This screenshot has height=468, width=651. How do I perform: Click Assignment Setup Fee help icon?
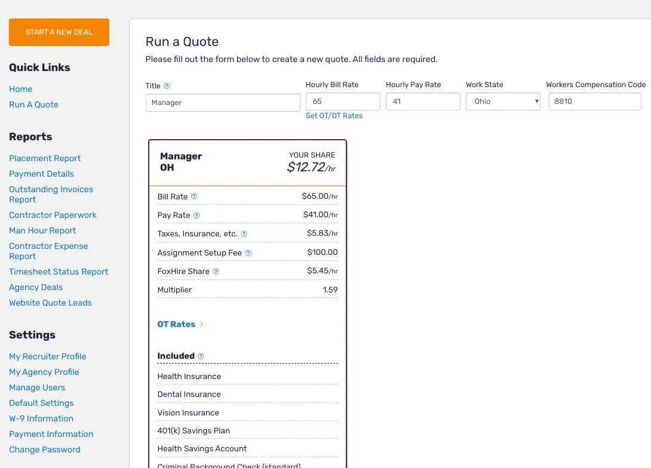coord(248,253)
